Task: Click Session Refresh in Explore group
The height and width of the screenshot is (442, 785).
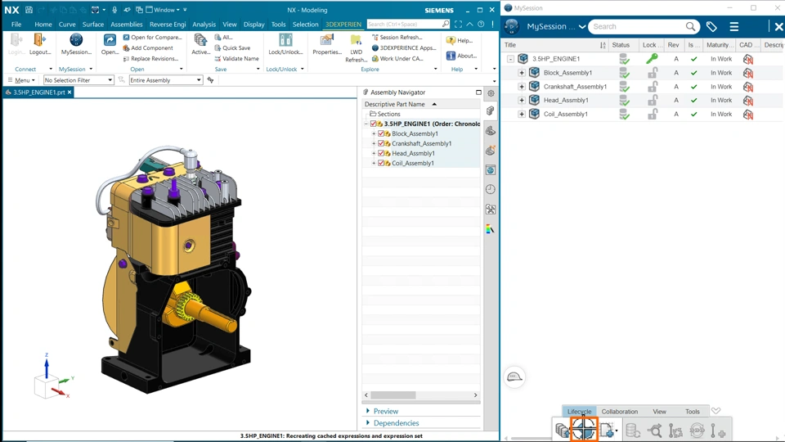Action: (x=397, y=38)
